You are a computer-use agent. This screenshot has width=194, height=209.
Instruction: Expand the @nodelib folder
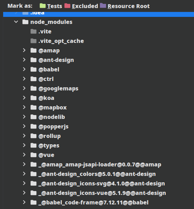click(x=24, y=117)
